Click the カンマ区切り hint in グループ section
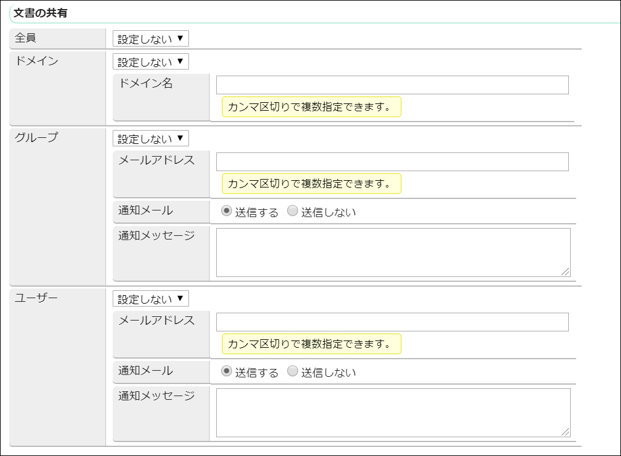This screenshot has width=621, height=456. 312,183
